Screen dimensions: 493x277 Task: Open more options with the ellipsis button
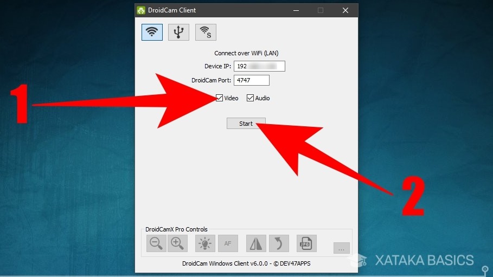(x=342, y=248)
